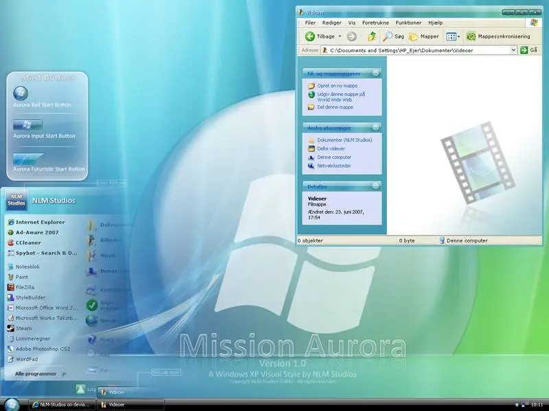Click the green Gå go arrow
The height and width of the screenshot is (411, 549).
[x=524, y=50]
